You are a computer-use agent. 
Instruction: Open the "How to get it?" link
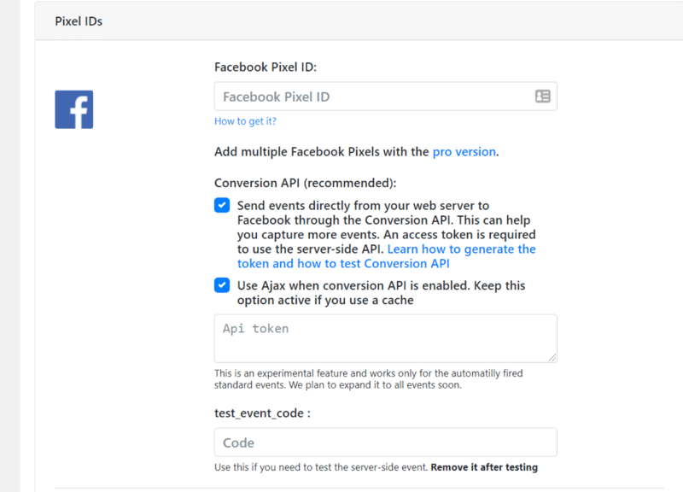(245, 121)
